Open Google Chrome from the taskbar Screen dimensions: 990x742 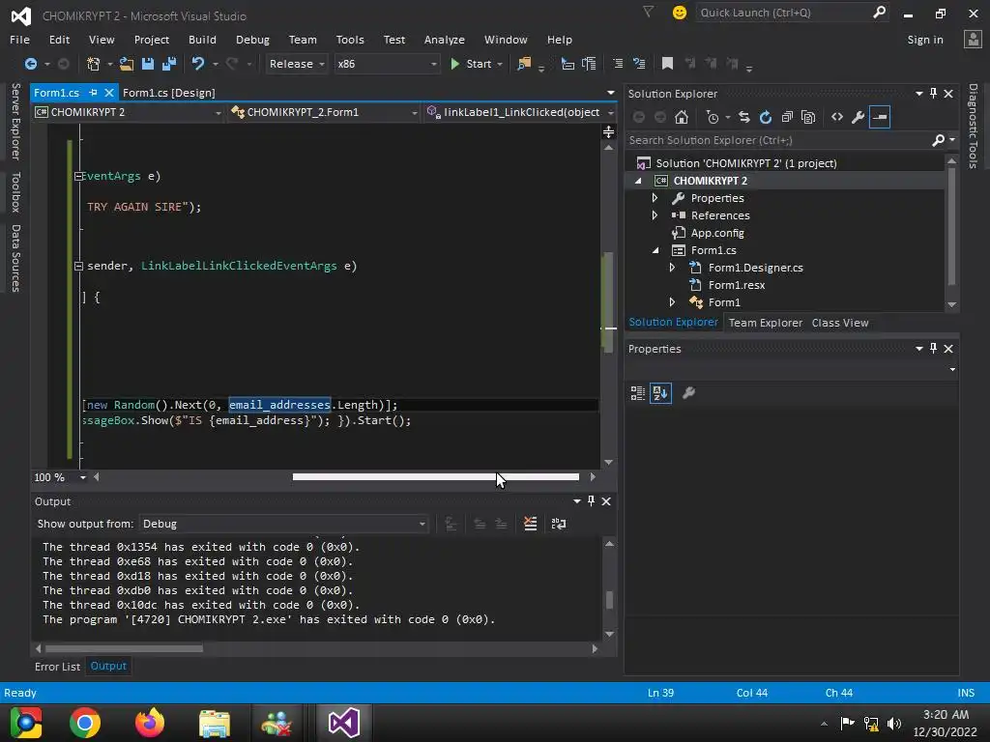(85, 723)
